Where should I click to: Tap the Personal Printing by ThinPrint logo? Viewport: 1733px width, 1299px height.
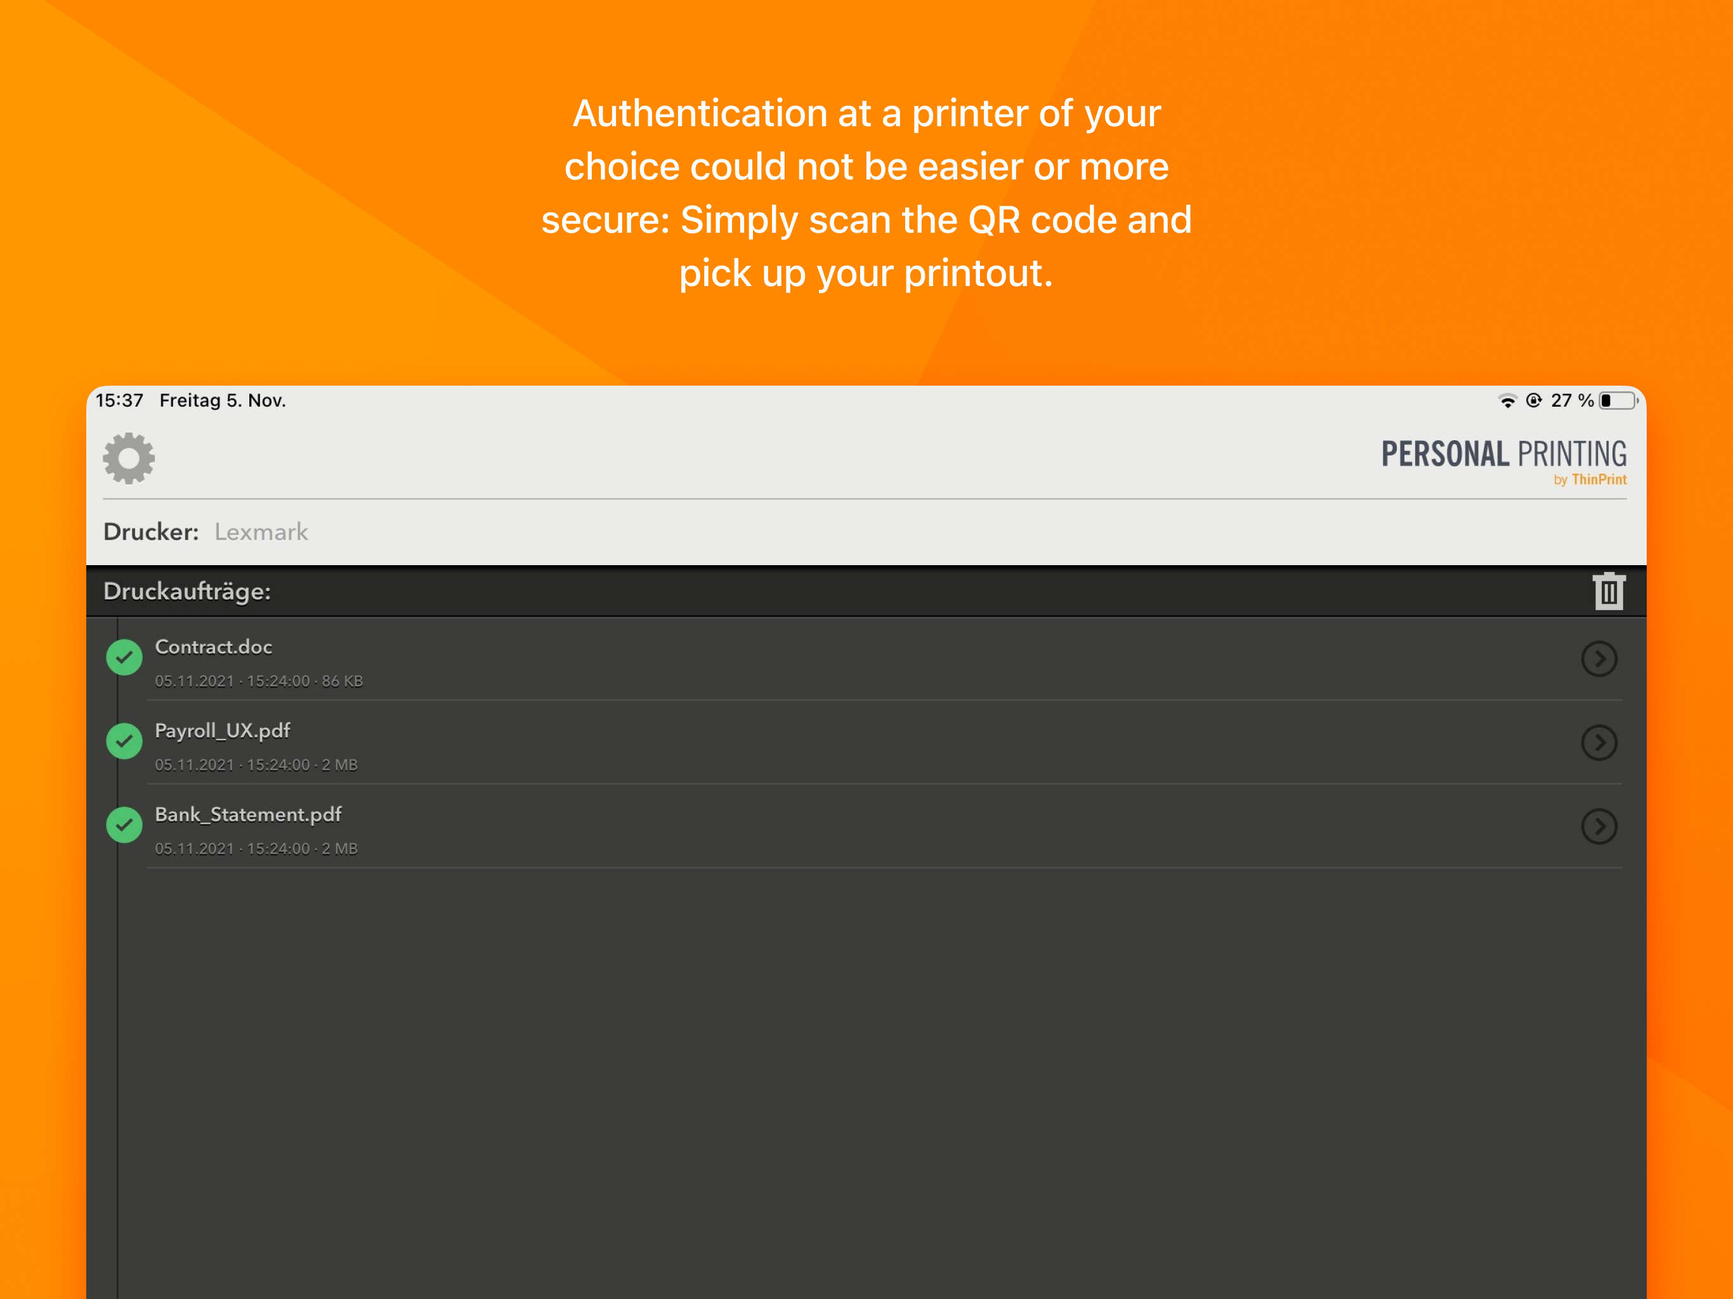click(x=1503, y=462)
